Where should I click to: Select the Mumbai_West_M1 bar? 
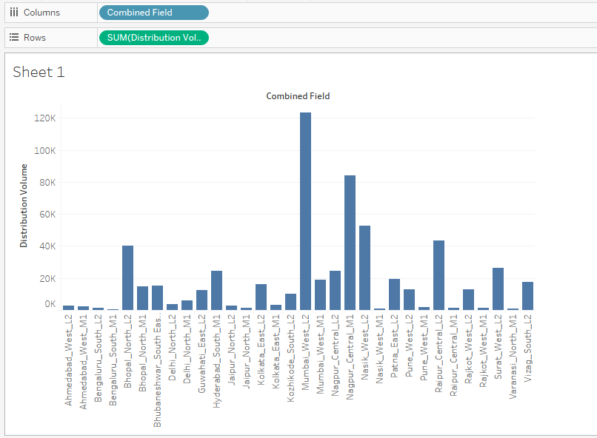pos(320,294)
